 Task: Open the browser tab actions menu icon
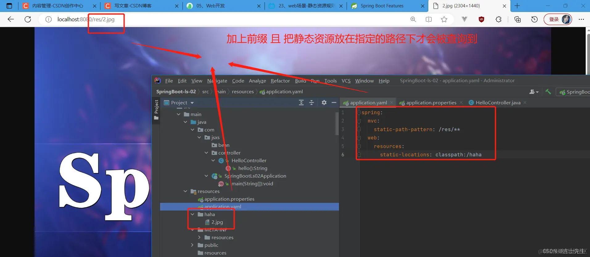pyautogui.click(x=9, y=6)
